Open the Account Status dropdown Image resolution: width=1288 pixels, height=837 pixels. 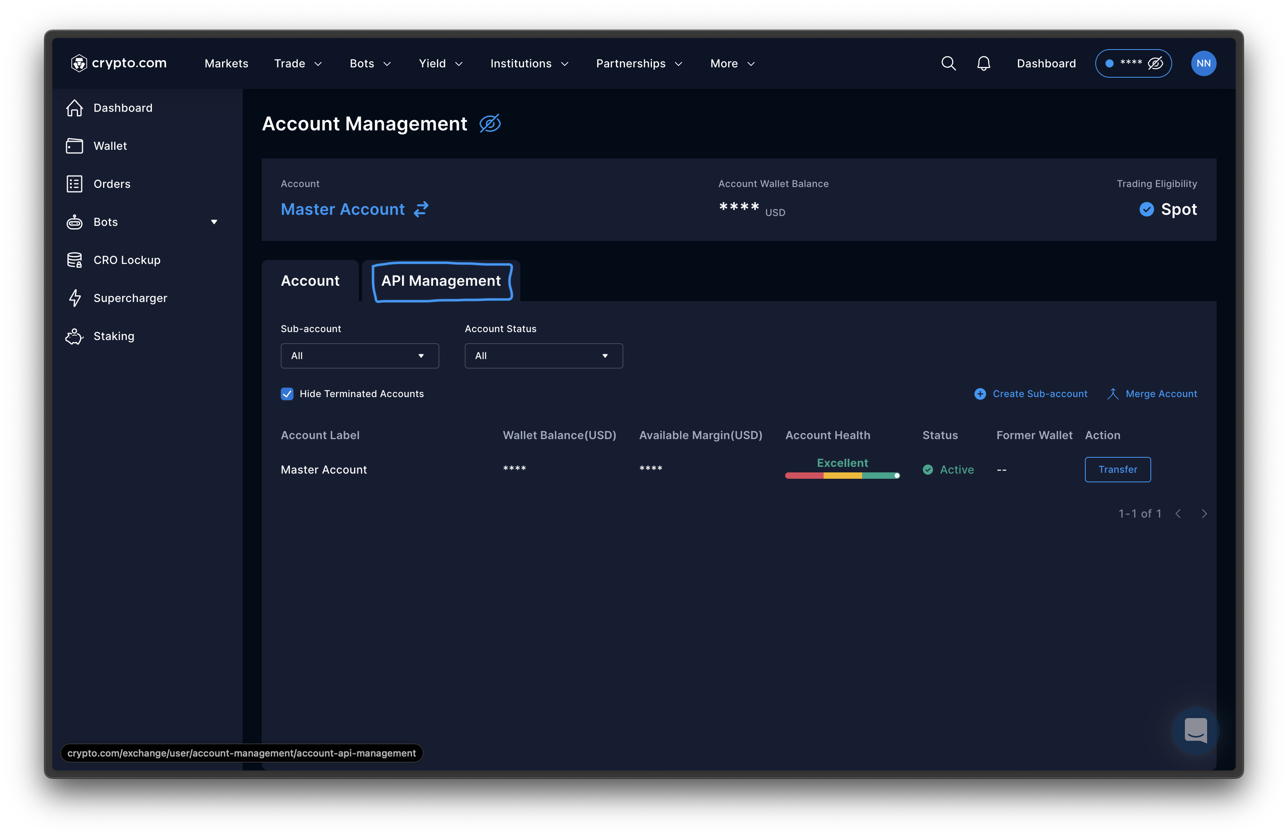click(x=544, y=356)
